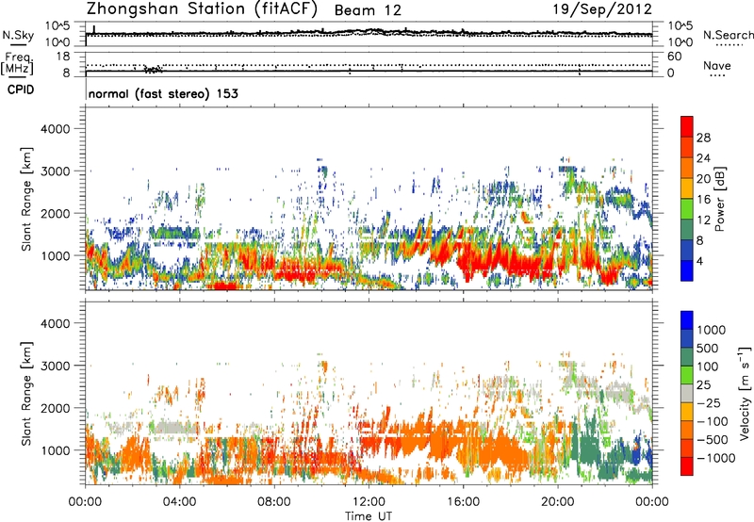Click the '12:00' time tick label

369,502
